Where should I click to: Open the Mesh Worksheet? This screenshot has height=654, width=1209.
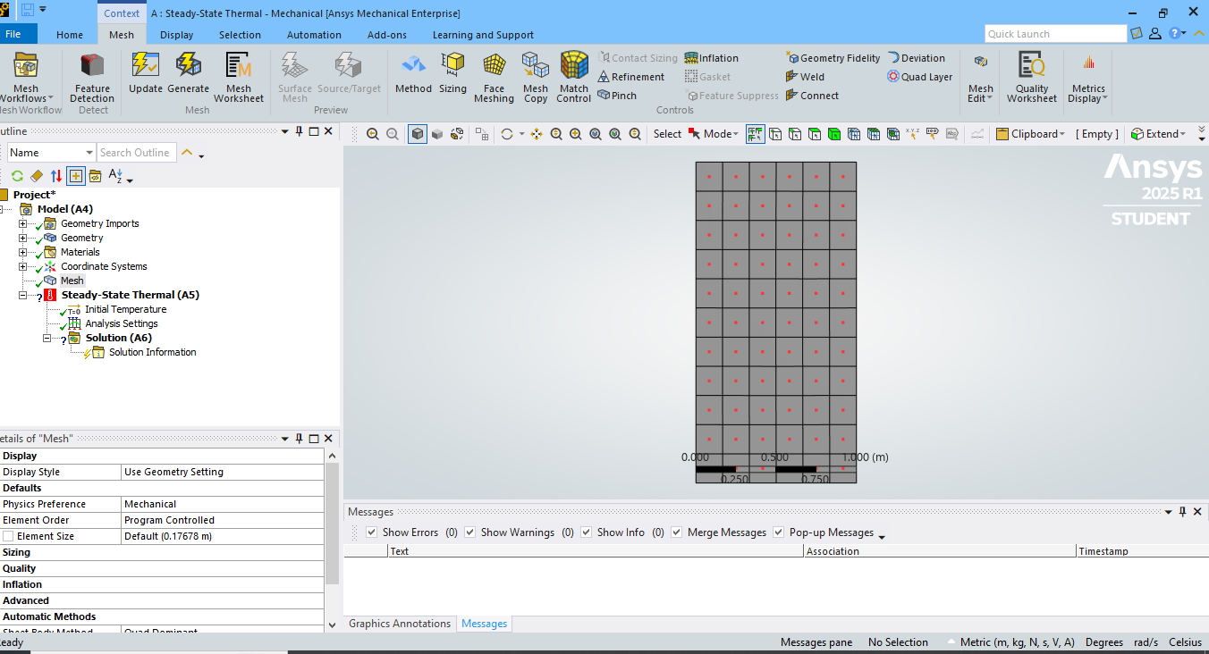pyautogui.click(x=239, y=78)
